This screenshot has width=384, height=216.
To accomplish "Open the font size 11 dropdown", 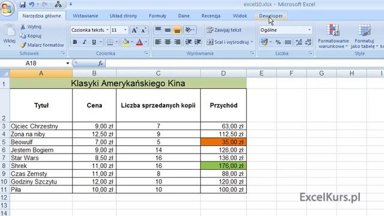I will coord(125,30).
